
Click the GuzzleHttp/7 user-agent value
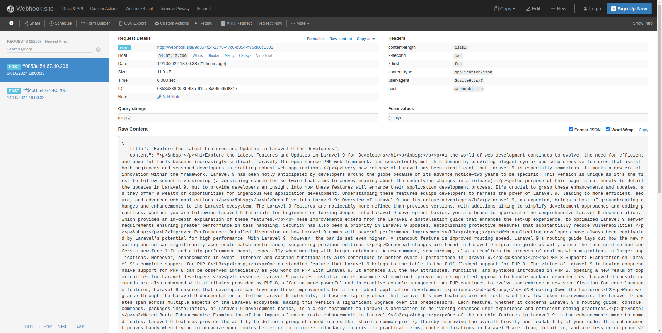(x=469, y=81)
